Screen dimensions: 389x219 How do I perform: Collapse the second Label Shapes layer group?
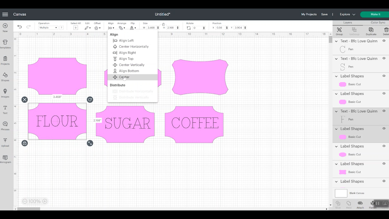click(x=336, y=94)
